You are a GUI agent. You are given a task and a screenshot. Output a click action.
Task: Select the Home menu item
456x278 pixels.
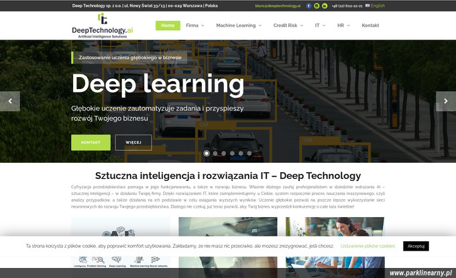[168, 25]
